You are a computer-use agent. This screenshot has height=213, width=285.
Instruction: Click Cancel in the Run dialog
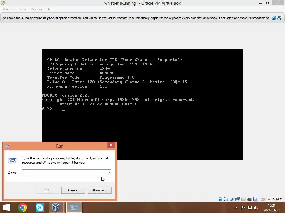click(73, 190)
